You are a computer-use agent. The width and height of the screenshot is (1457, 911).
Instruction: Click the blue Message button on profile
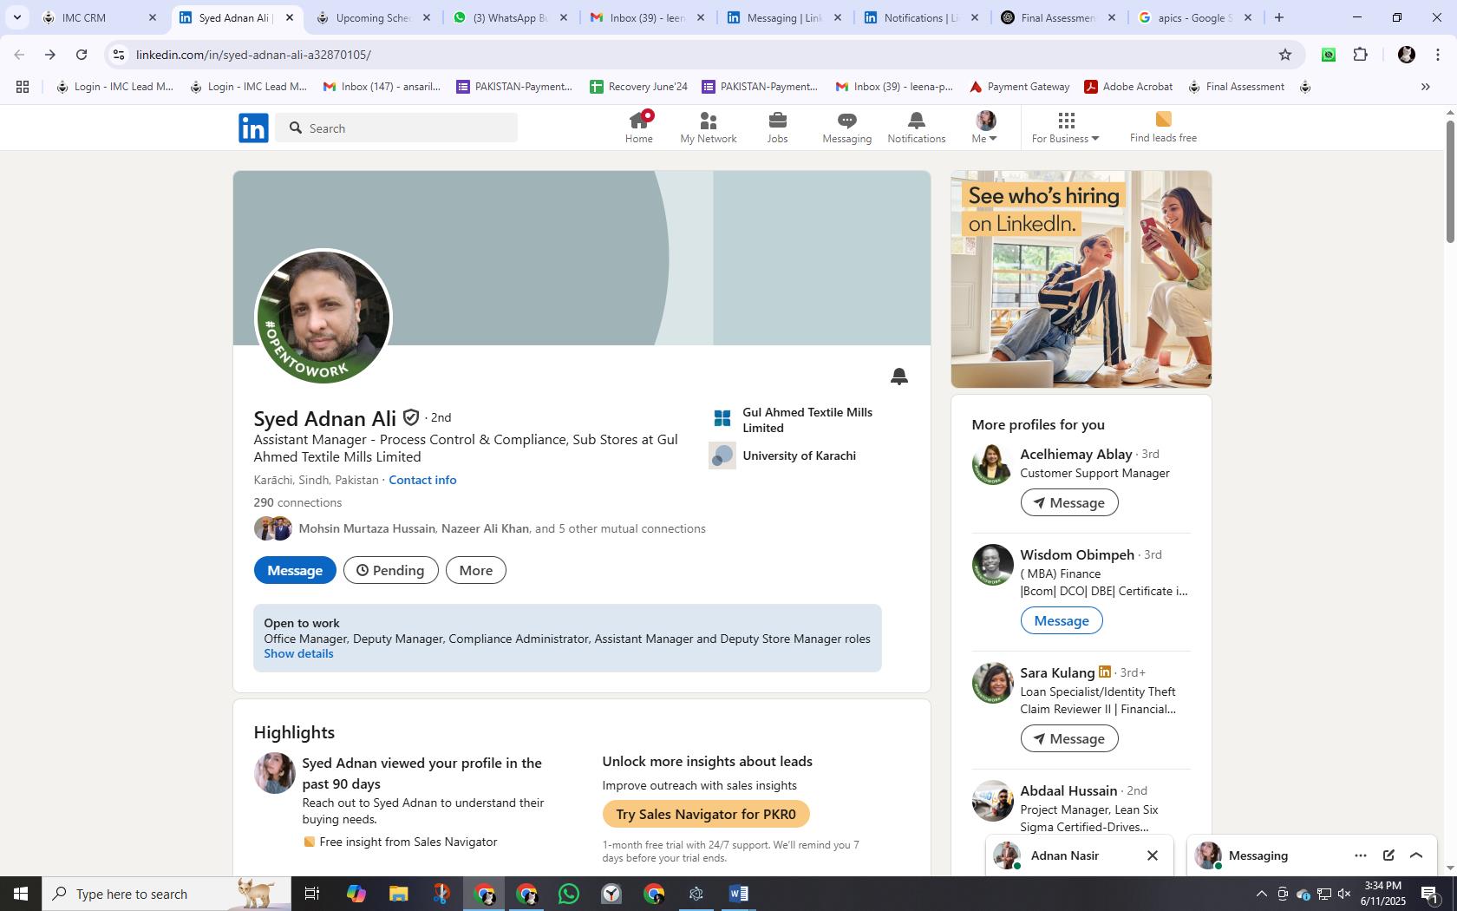click(x=295, y=570)
